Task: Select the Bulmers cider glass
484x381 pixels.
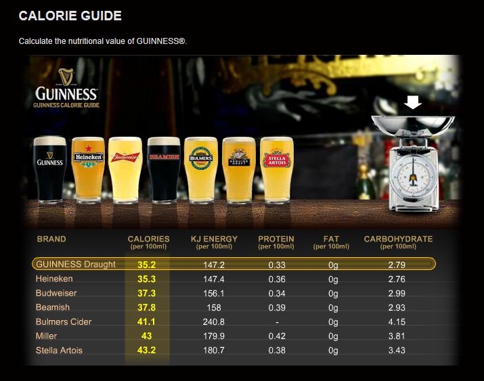Action: point(201,171)
